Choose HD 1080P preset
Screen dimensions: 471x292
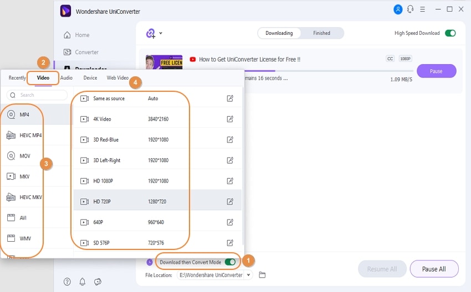click(157, 181)
